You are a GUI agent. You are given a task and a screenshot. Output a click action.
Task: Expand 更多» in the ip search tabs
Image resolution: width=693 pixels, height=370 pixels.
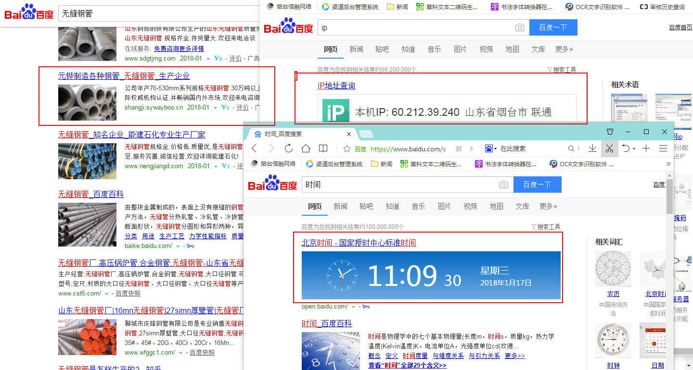pyautogui.click(x=564, y=49)
